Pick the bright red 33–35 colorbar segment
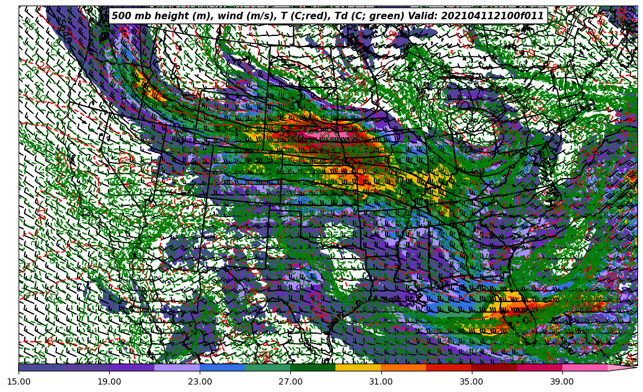Viewport: 643px width, 392px height. pyautogui.click(x=448, y=367)
